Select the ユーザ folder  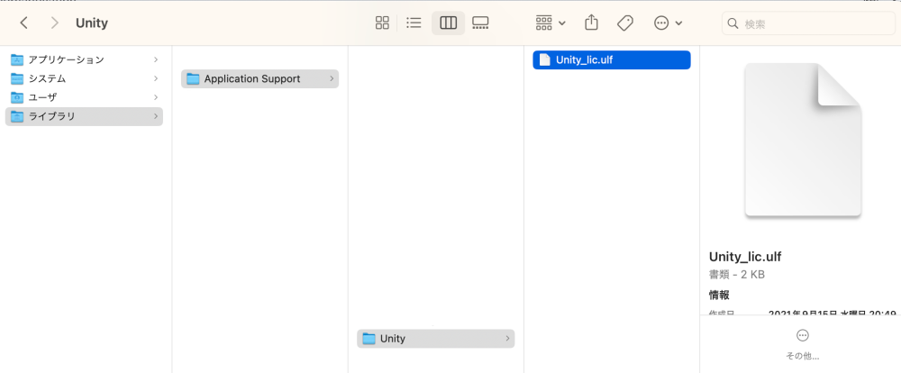84,97
